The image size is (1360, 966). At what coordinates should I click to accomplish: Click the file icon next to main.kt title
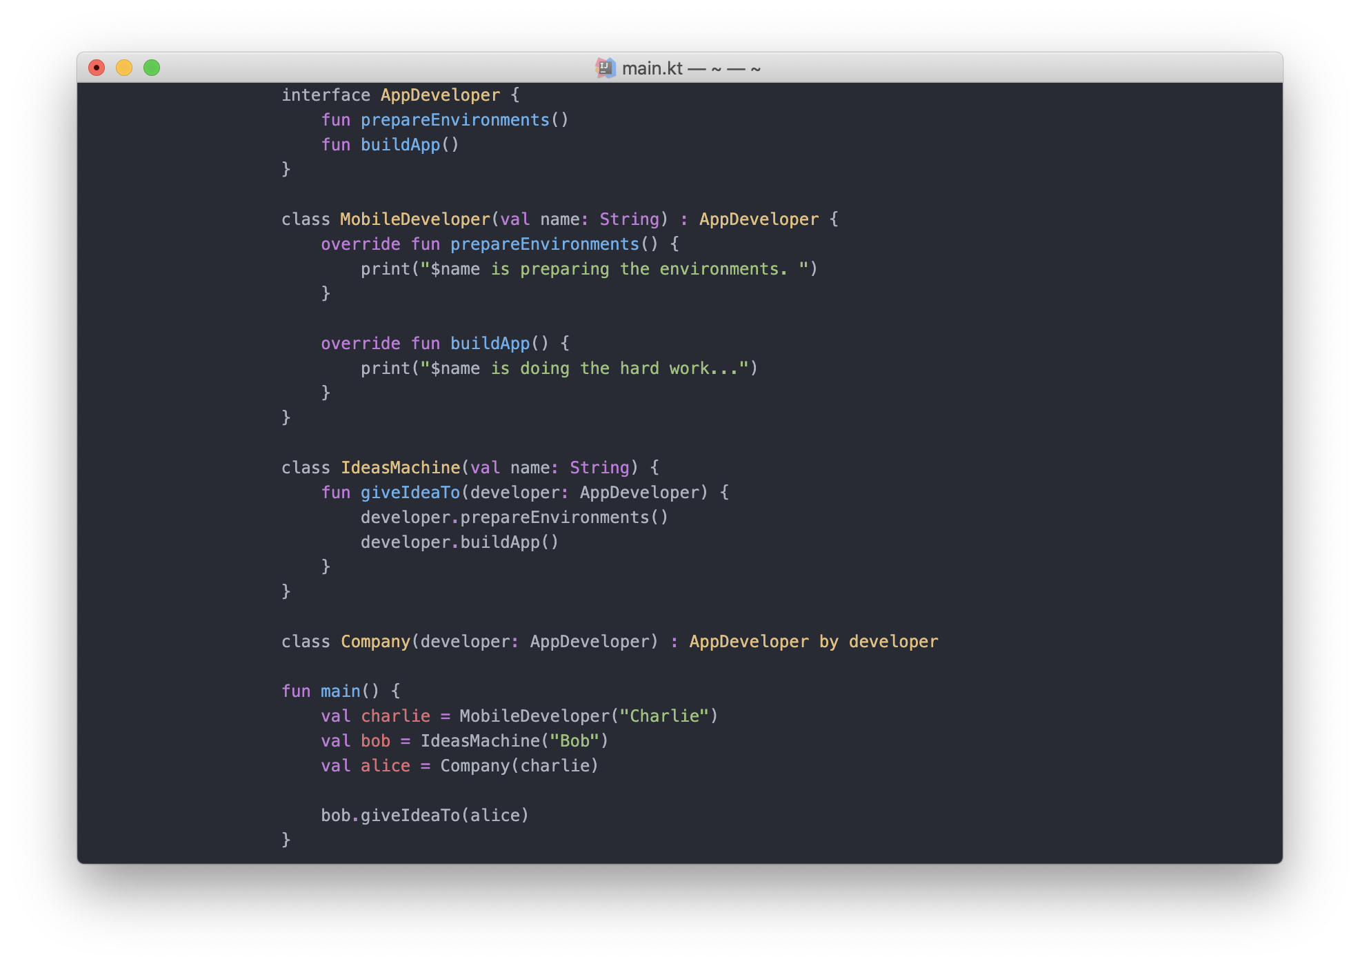605,68
